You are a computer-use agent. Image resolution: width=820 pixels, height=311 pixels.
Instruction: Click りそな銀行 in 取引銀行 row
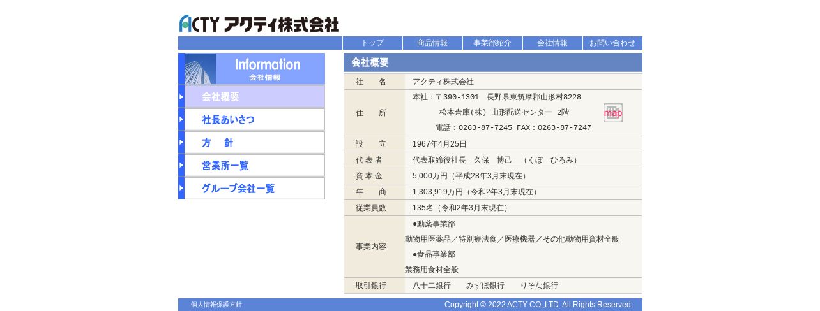pyautogui.click(x=539, y=286)
